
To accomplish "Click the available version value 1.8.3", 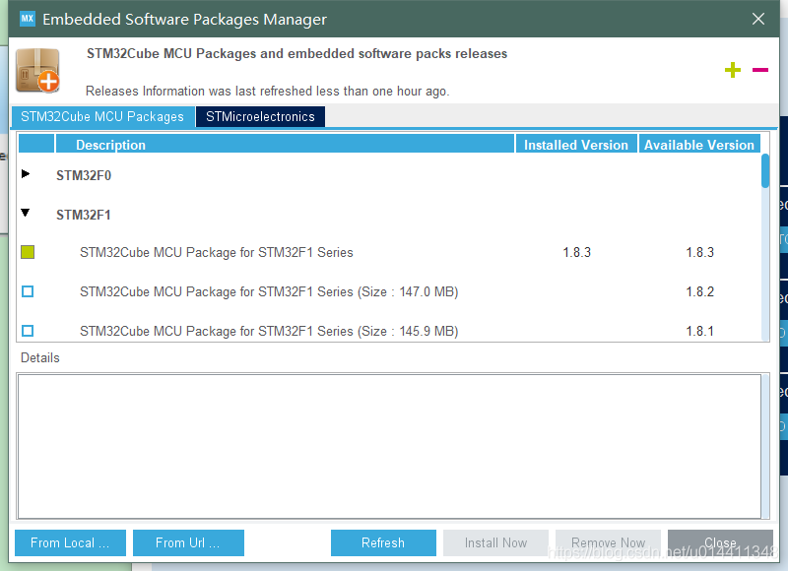I will coord(700,252).
